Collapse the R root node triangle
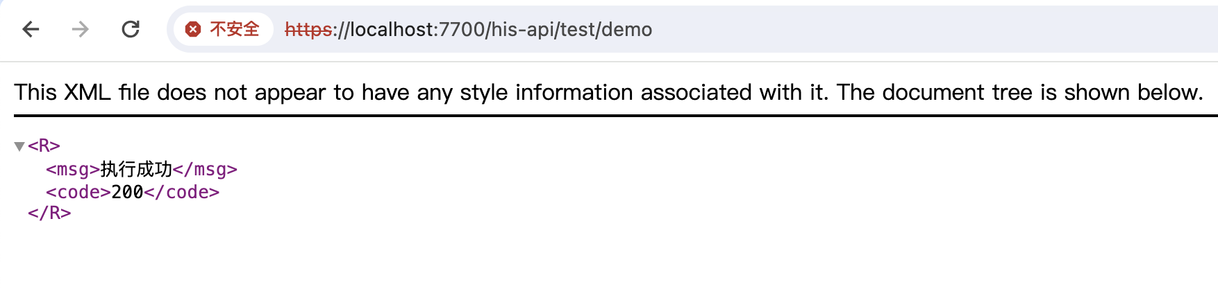The height and width of the screenshot is (298, 1218). tap(19, 146)
